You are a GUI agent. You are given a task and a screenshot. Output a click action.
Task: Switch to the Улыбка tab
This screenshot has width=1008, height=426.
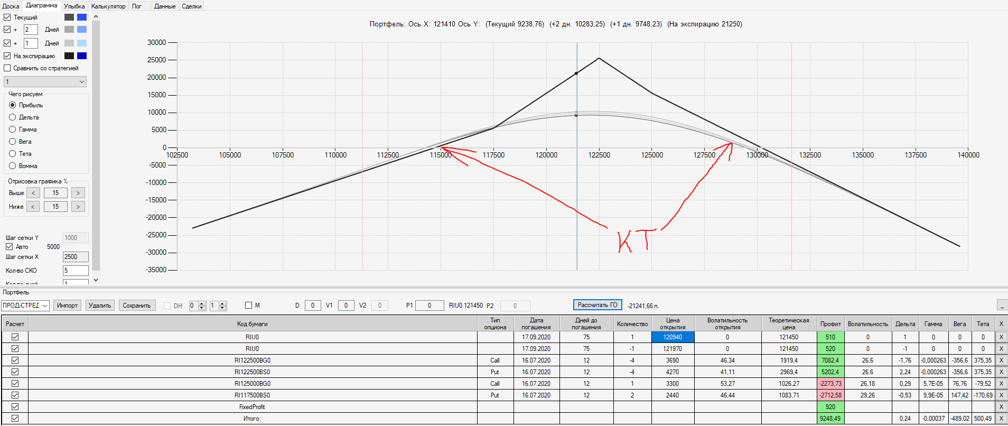pos(74,6)
